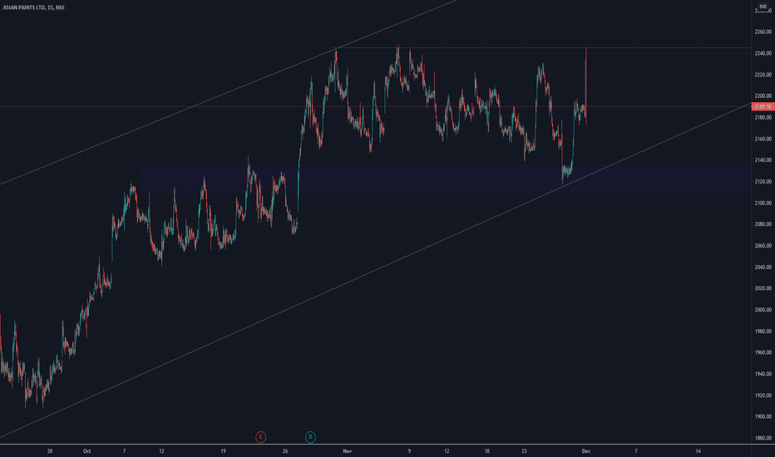Viewport: 775px width, 457px height.
Task: Click the 1960.00 price axis label
Action: tap(763, 353)
